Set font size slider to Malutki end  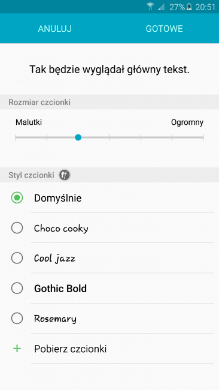point(16,137)
